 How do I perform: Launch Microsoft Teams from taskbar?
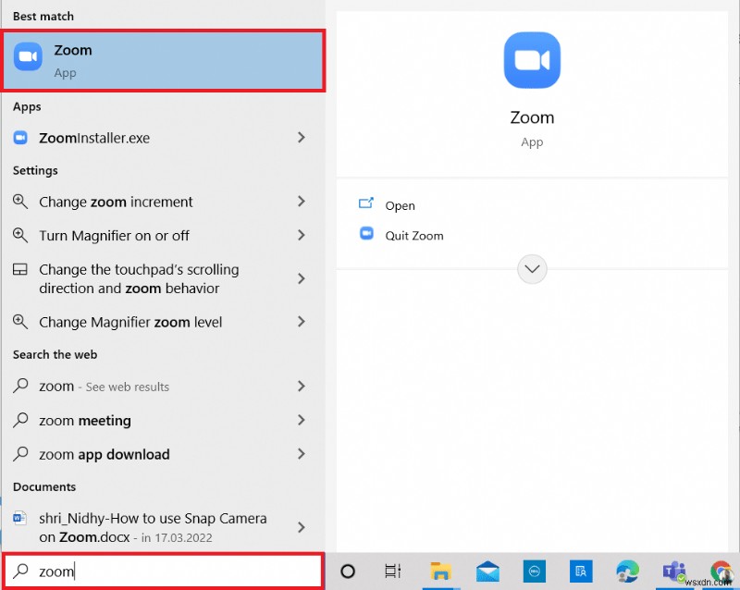tap(672, 572)
